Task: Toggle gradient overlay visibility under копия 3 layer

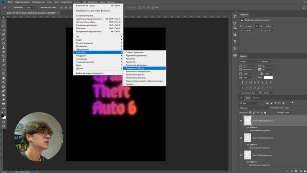Action: [x=250, y=131]
